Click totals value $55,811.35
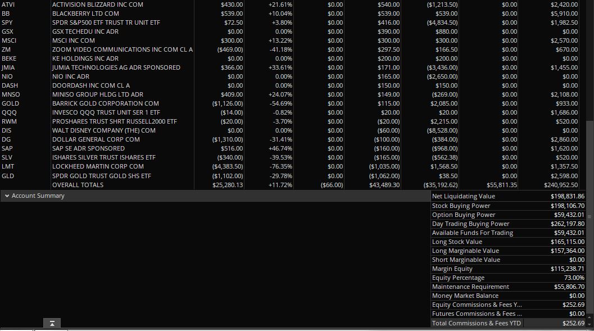 tap(502, 185)
